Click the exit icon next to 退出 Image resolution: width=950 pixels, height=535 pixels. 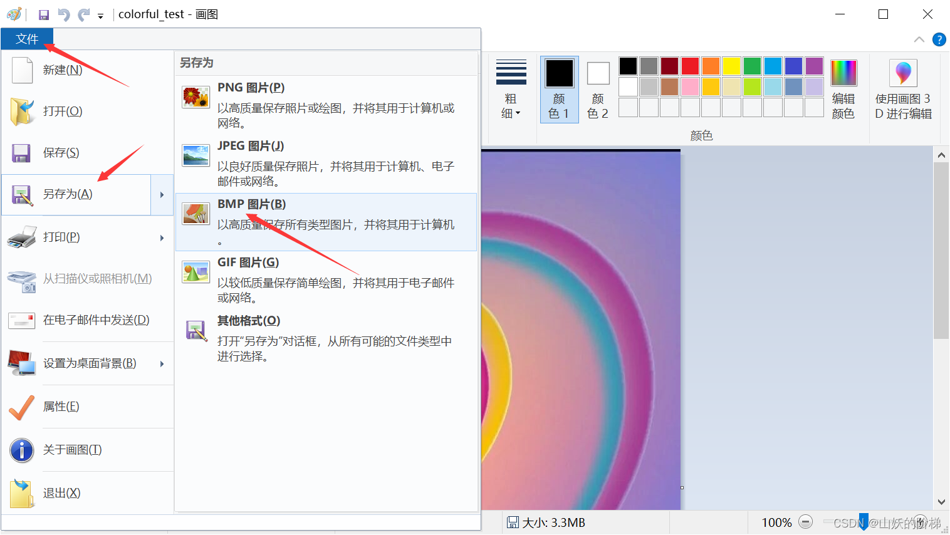click(x=22, y=493)
